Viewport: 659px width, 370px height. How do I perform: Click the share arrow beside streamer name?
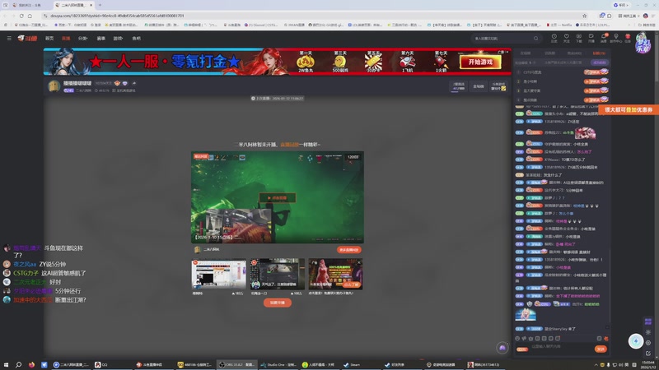tap(133, 84)
